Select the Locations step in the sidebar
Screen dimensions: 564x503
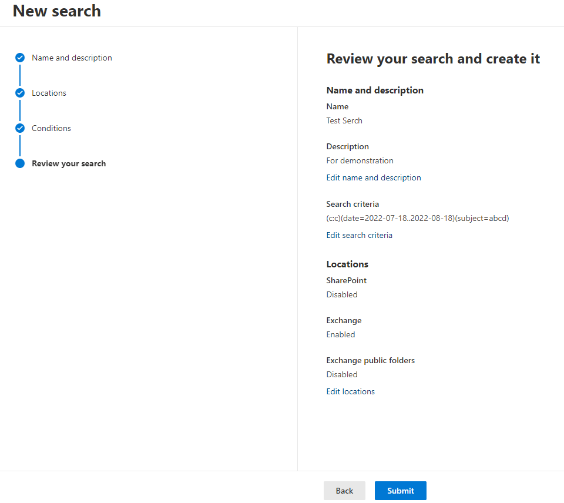point(49,93)
